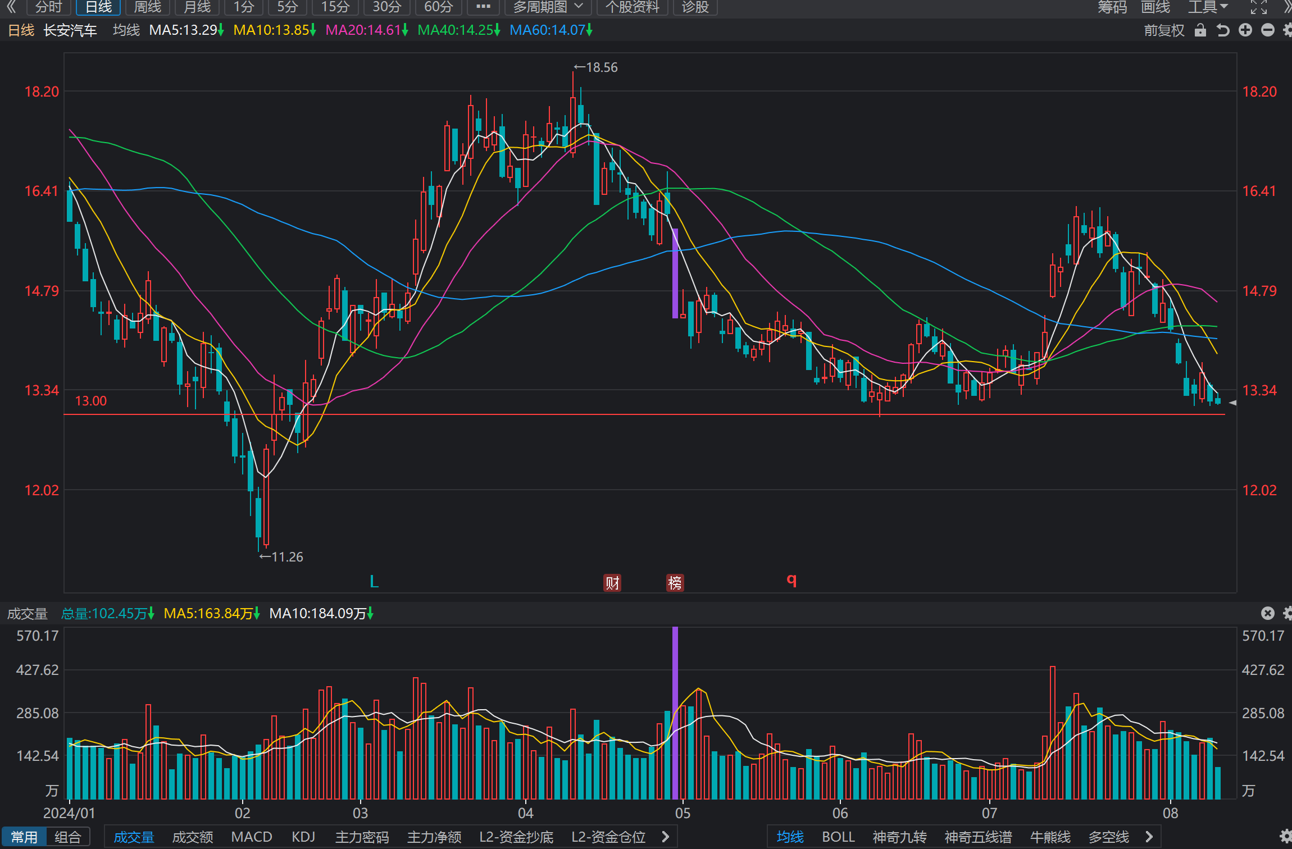
Task: Click the undo arrow icon
Action: pyautogui.click(x=1223, y=30)
